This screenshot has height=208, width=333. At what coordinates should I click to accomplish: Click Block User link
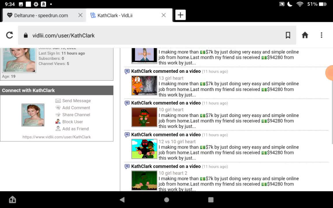(x=73, y=122)
